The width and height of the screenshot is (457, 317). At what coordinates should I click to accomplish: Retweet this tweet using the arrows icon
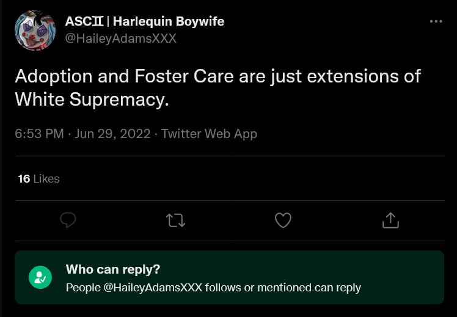175,220
